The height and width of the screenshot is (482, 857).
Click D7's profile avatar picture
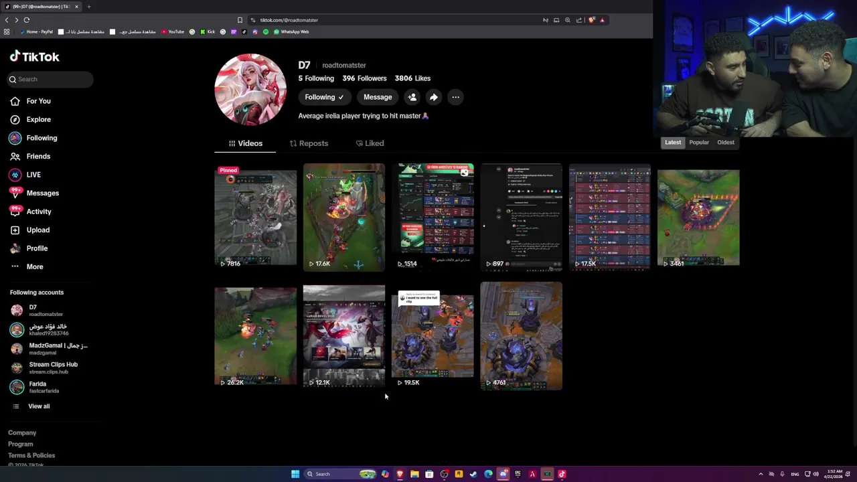[250, 90]
